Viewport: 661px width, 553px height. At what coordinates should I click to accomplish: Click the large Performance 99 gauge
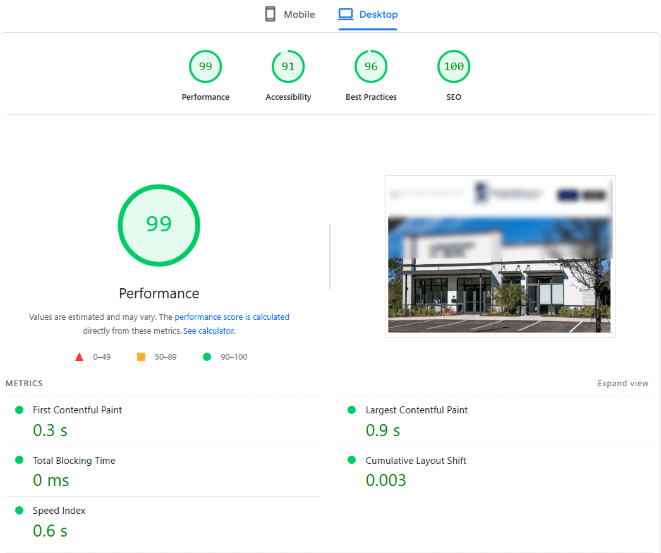(x=159, y=225)
